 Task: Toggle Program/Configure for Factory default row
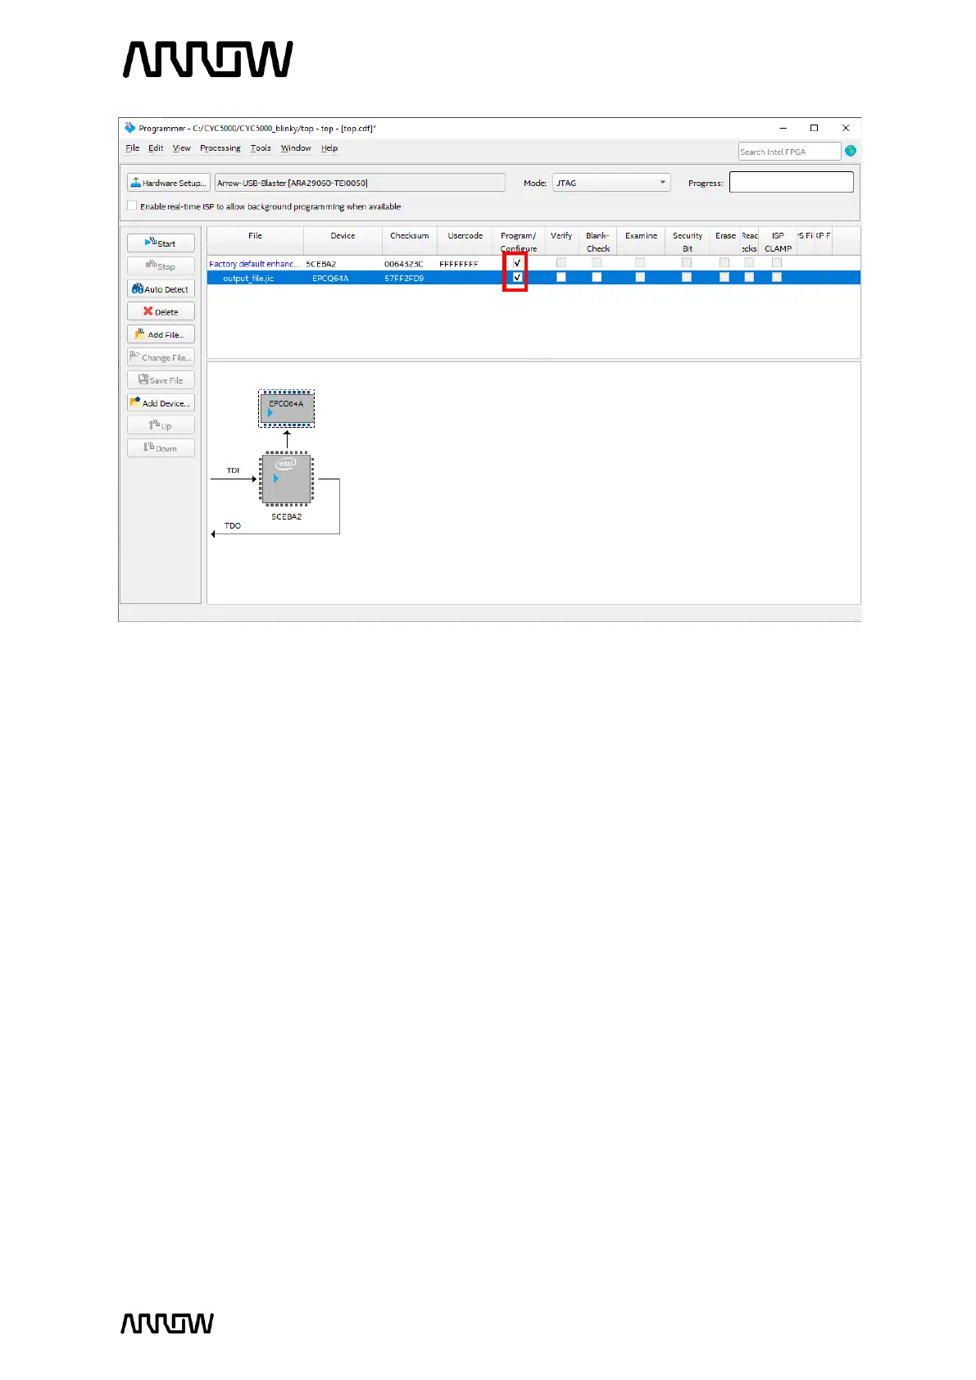(517, 263)
